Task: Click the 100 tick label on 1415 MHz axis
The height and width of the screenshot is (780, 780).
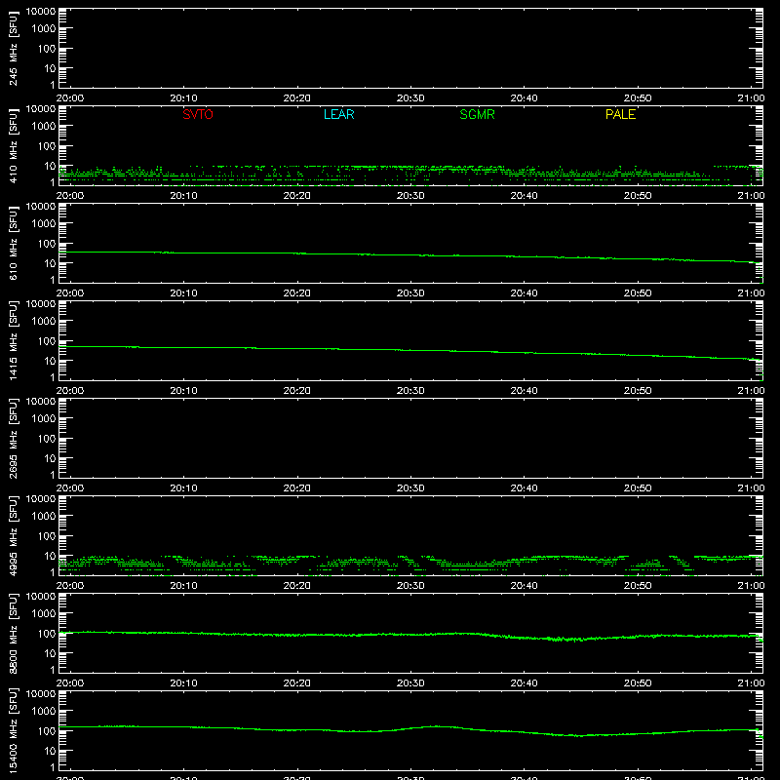Action: pos(47,340)
